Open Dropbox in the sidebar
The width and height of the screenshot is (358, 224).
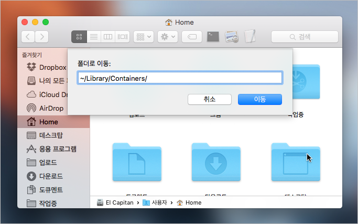point(47,67)
